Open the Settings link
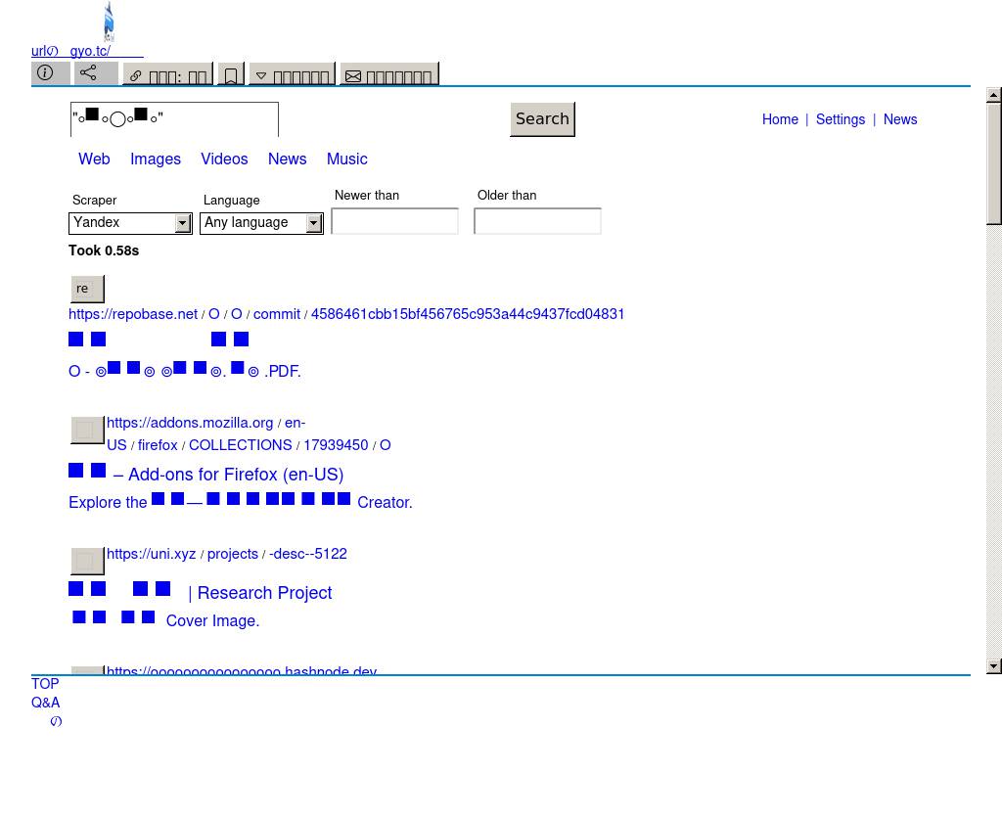 click(x=840, y=119)
